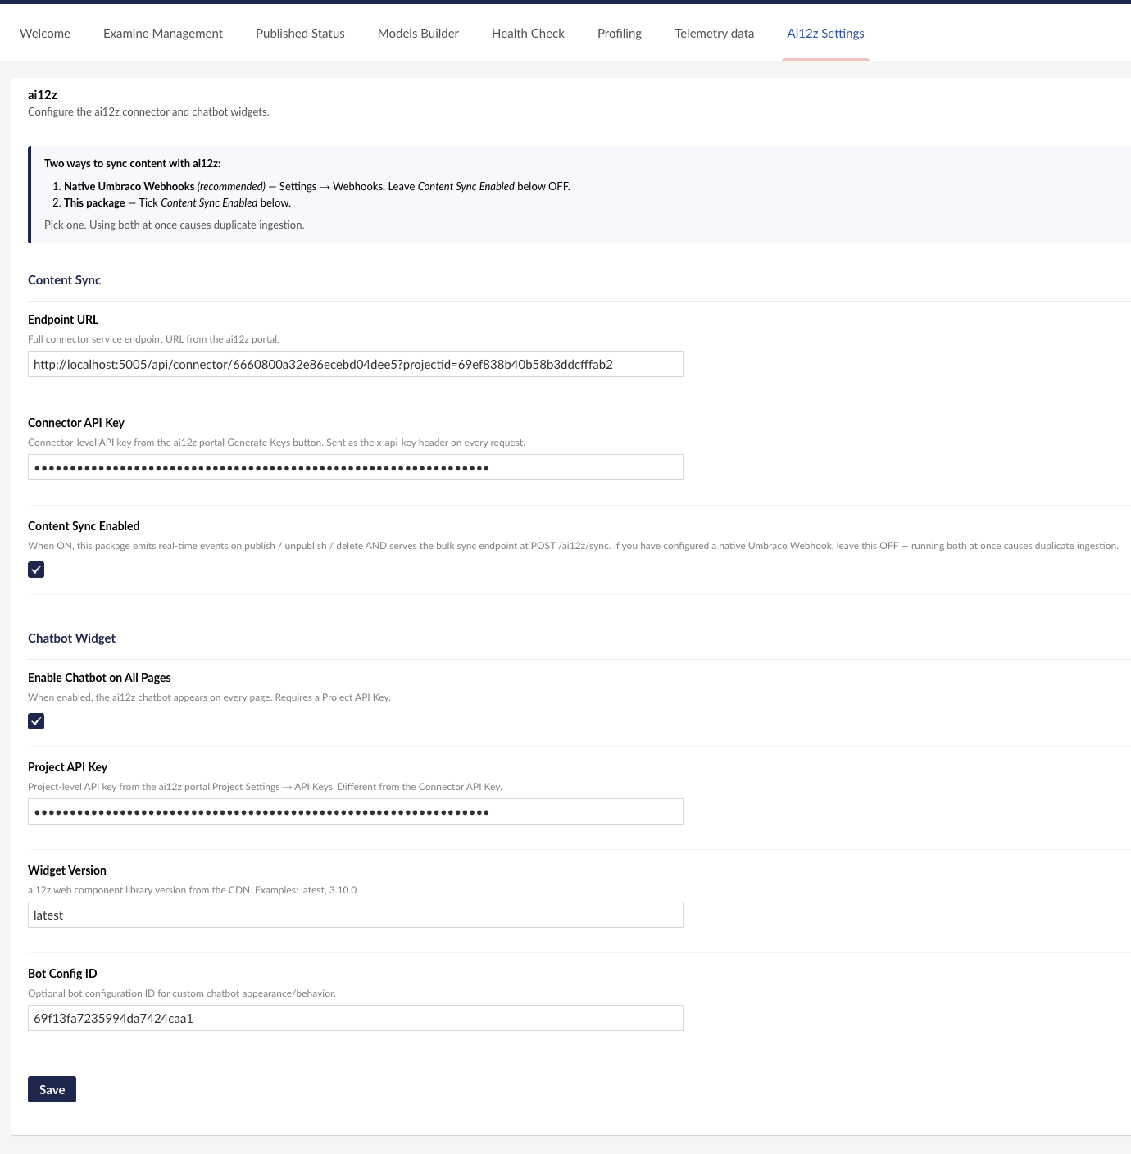This screenshot has width=1131, height=1154.
Task: Click 'This package' list item text
Action: click(x=177, y=203)
